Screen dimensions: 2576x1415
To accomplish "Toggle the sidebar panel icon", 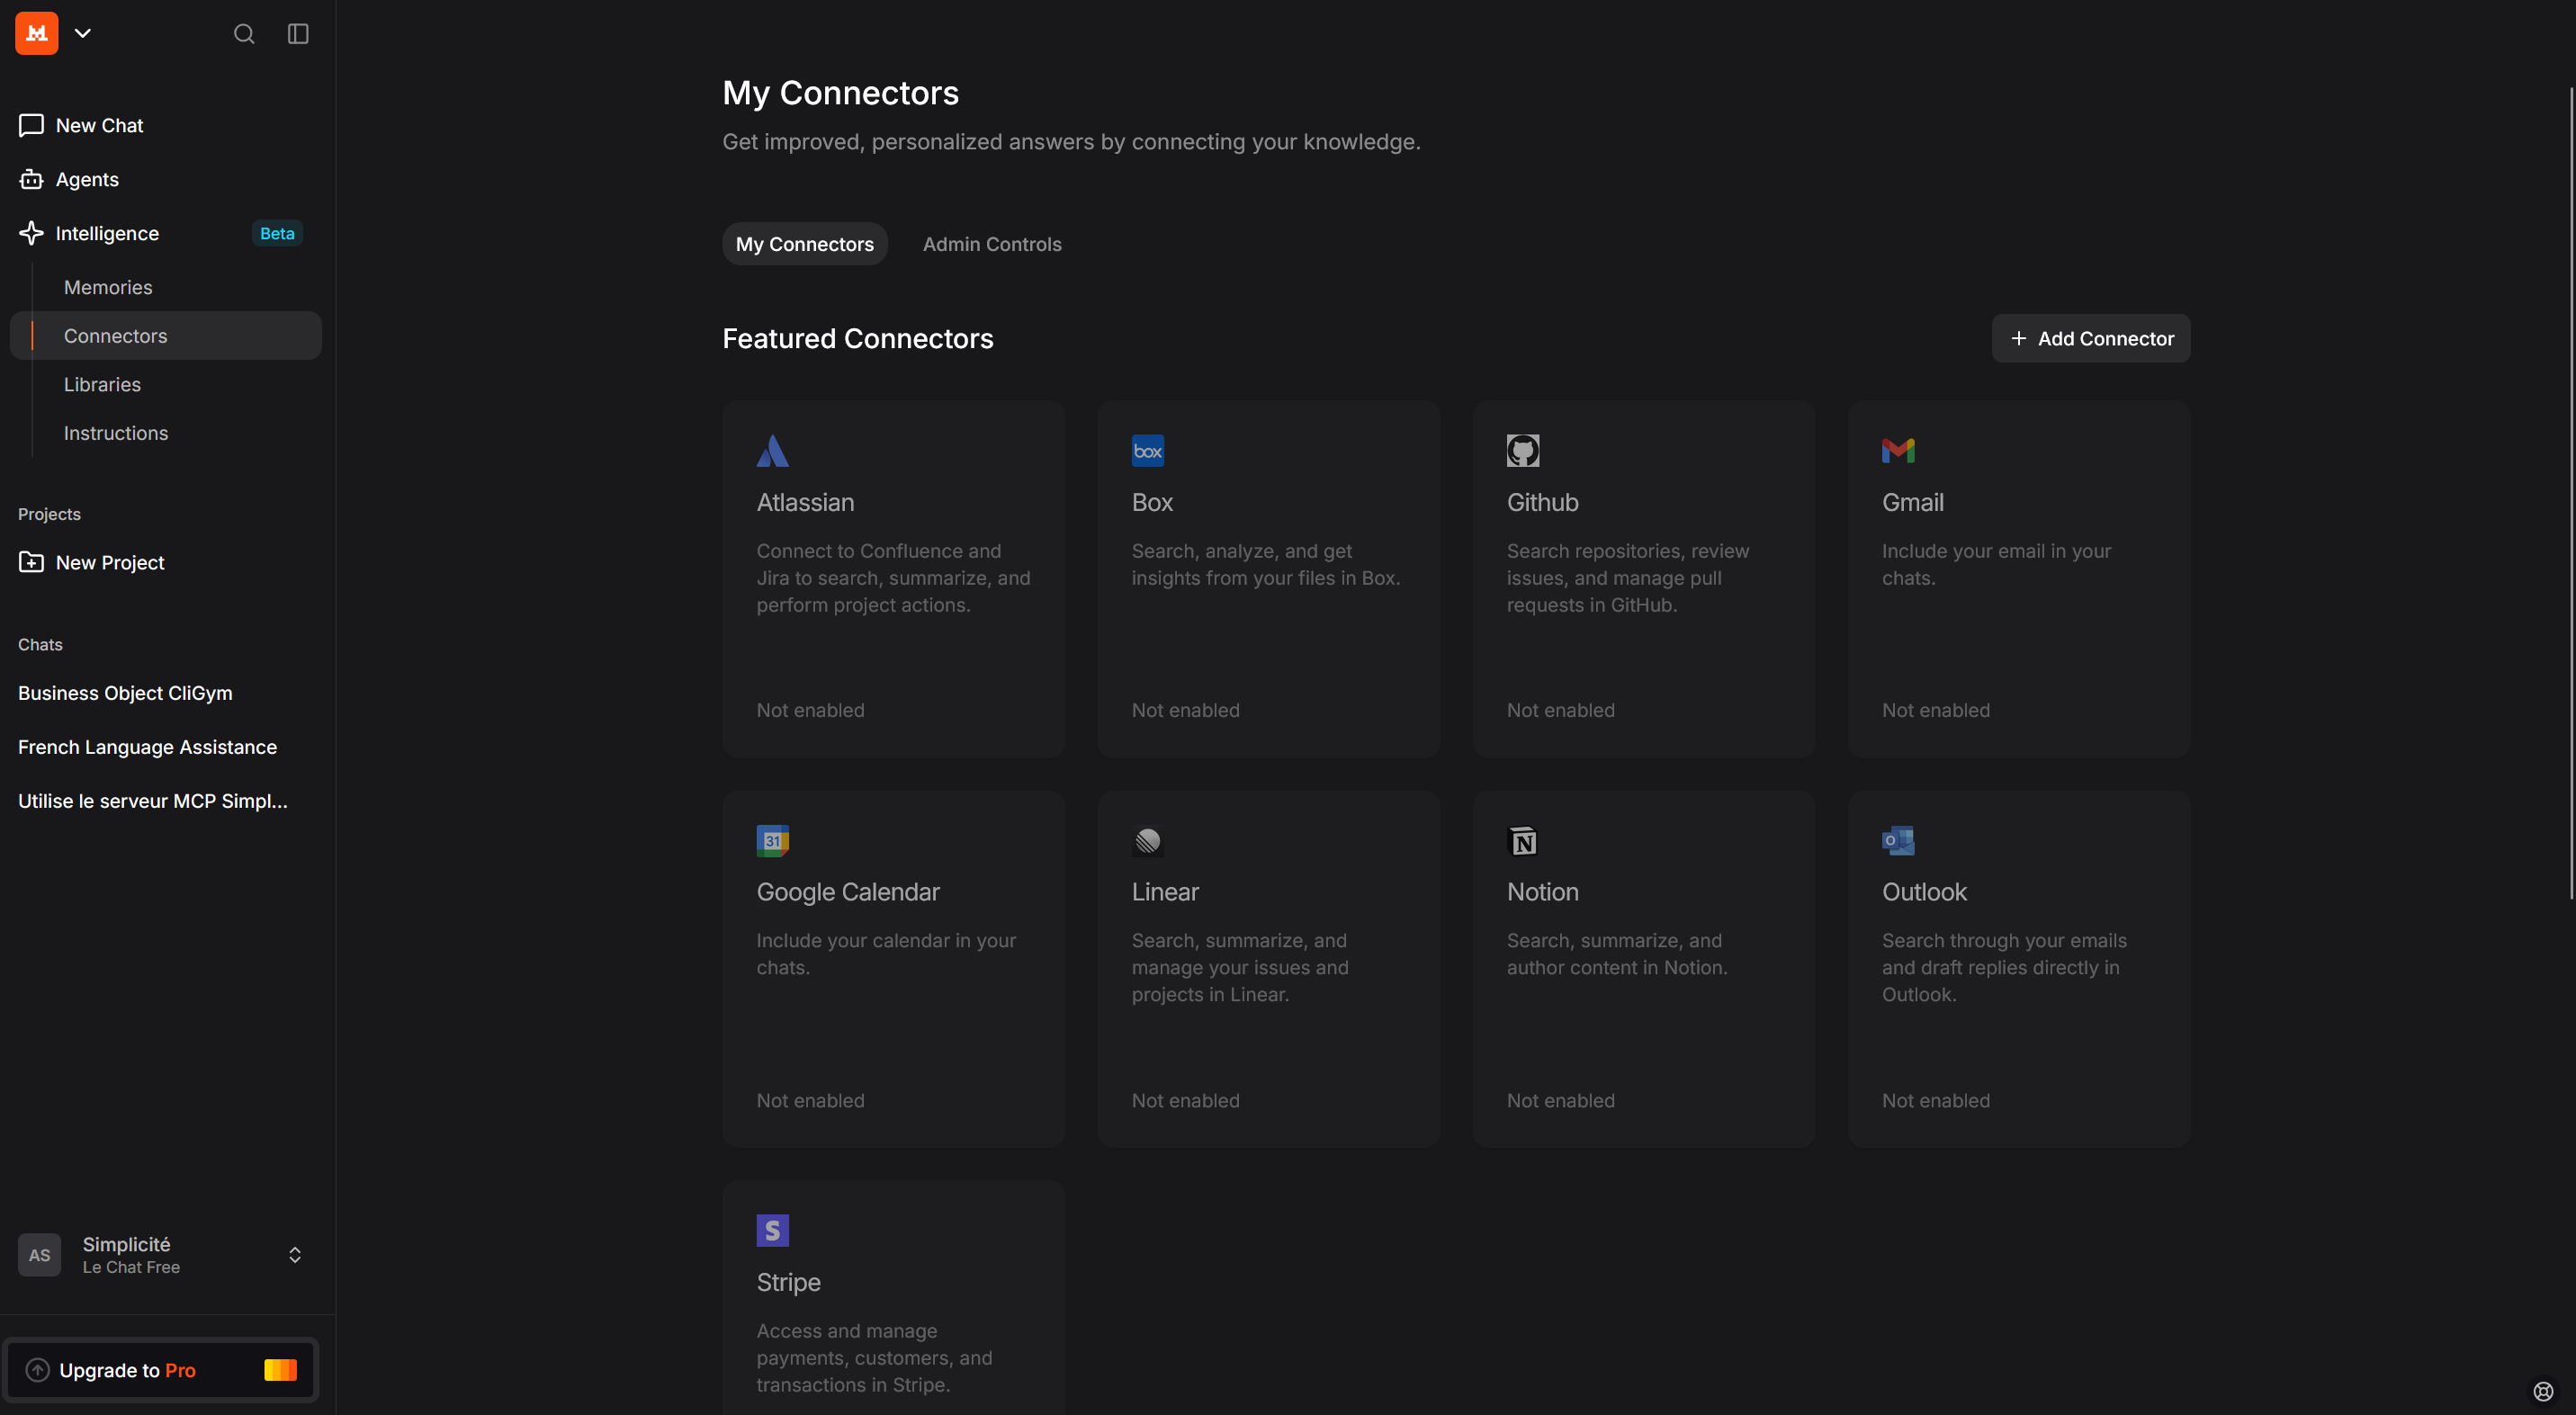I will coord(298,34).
